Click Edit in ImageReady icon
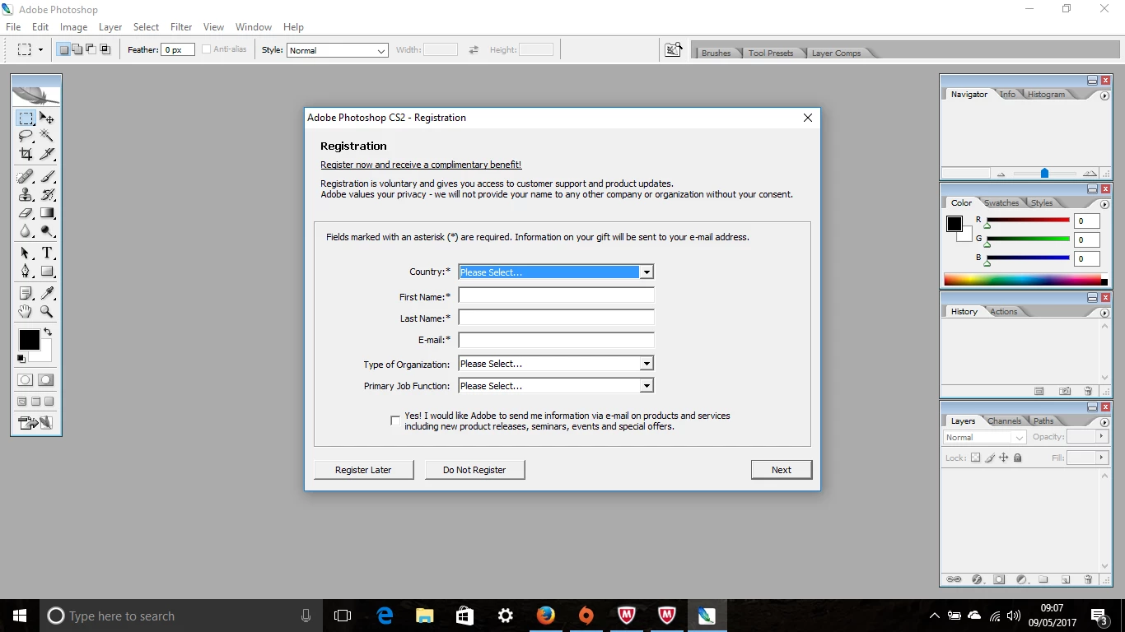1125x632 pixels. coord(36,423)
